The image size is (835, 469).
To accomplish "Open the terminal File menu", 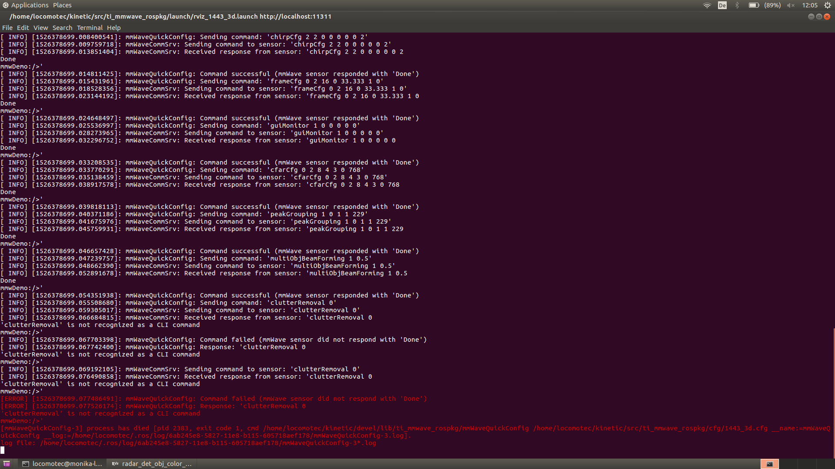I will pos(7,28).
